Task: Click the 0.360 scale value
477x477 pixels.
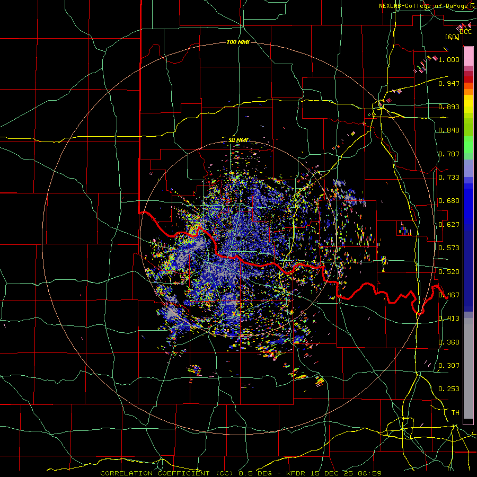Action: click(x=449, y=342)
